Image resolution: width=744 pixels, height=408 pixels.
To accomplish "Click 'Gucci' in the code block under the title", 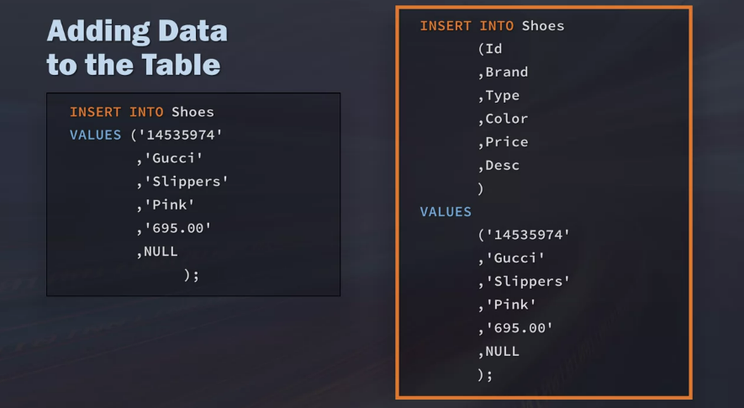I will 173,158.
